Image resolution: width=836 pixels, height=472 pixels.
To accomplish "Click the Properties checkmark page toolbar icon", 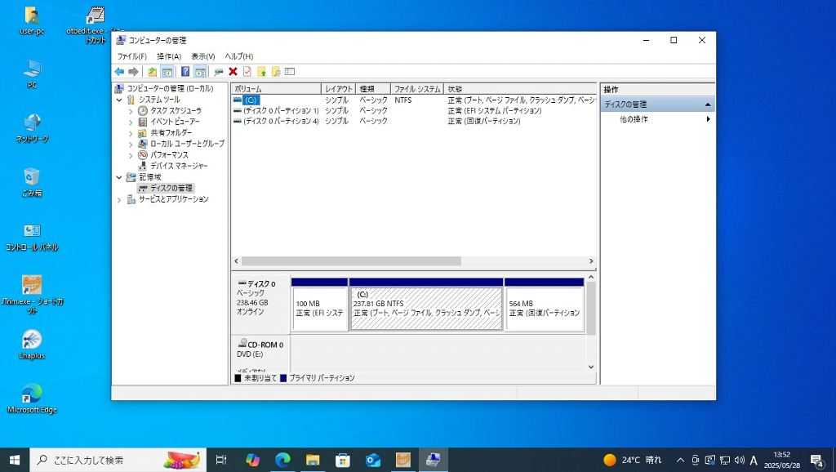I will point(247,72).
